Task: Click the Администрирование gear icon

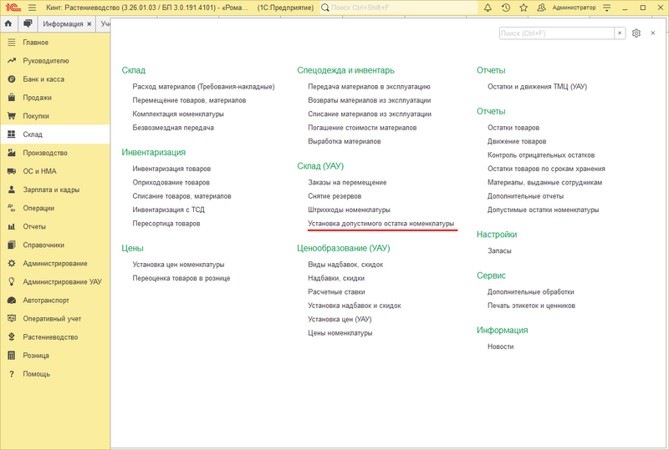Action: point(12,263)
